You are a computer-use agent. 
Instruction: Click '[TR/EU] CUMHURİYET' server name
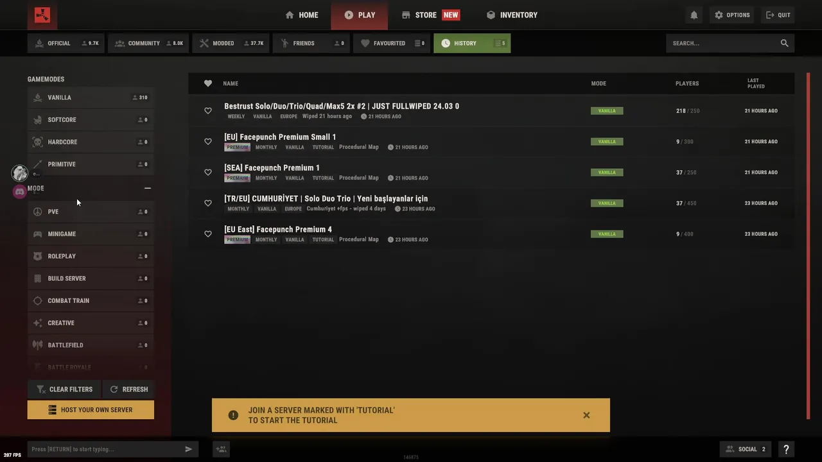coord(326,198)
